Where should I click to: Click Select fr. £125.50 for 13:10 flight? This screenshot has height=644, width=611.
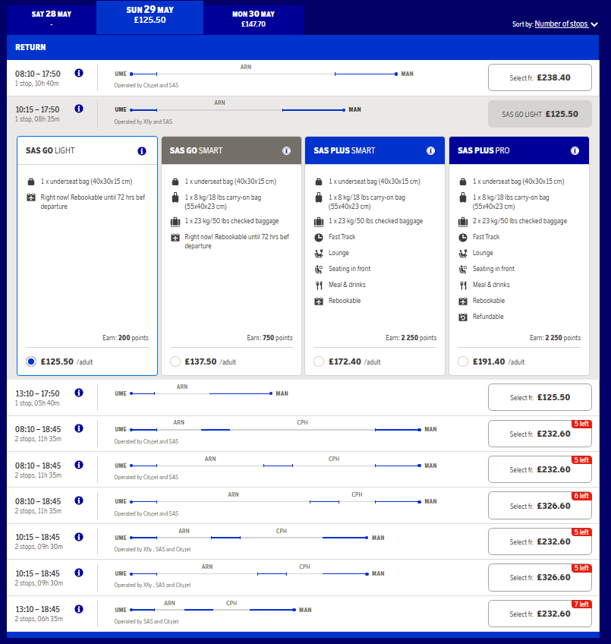540,397
